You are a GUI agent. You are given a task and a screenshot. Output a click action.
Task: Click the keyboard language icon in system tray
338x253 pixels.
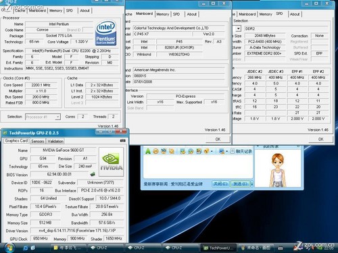pyautogui.click(x=281, y=248)
